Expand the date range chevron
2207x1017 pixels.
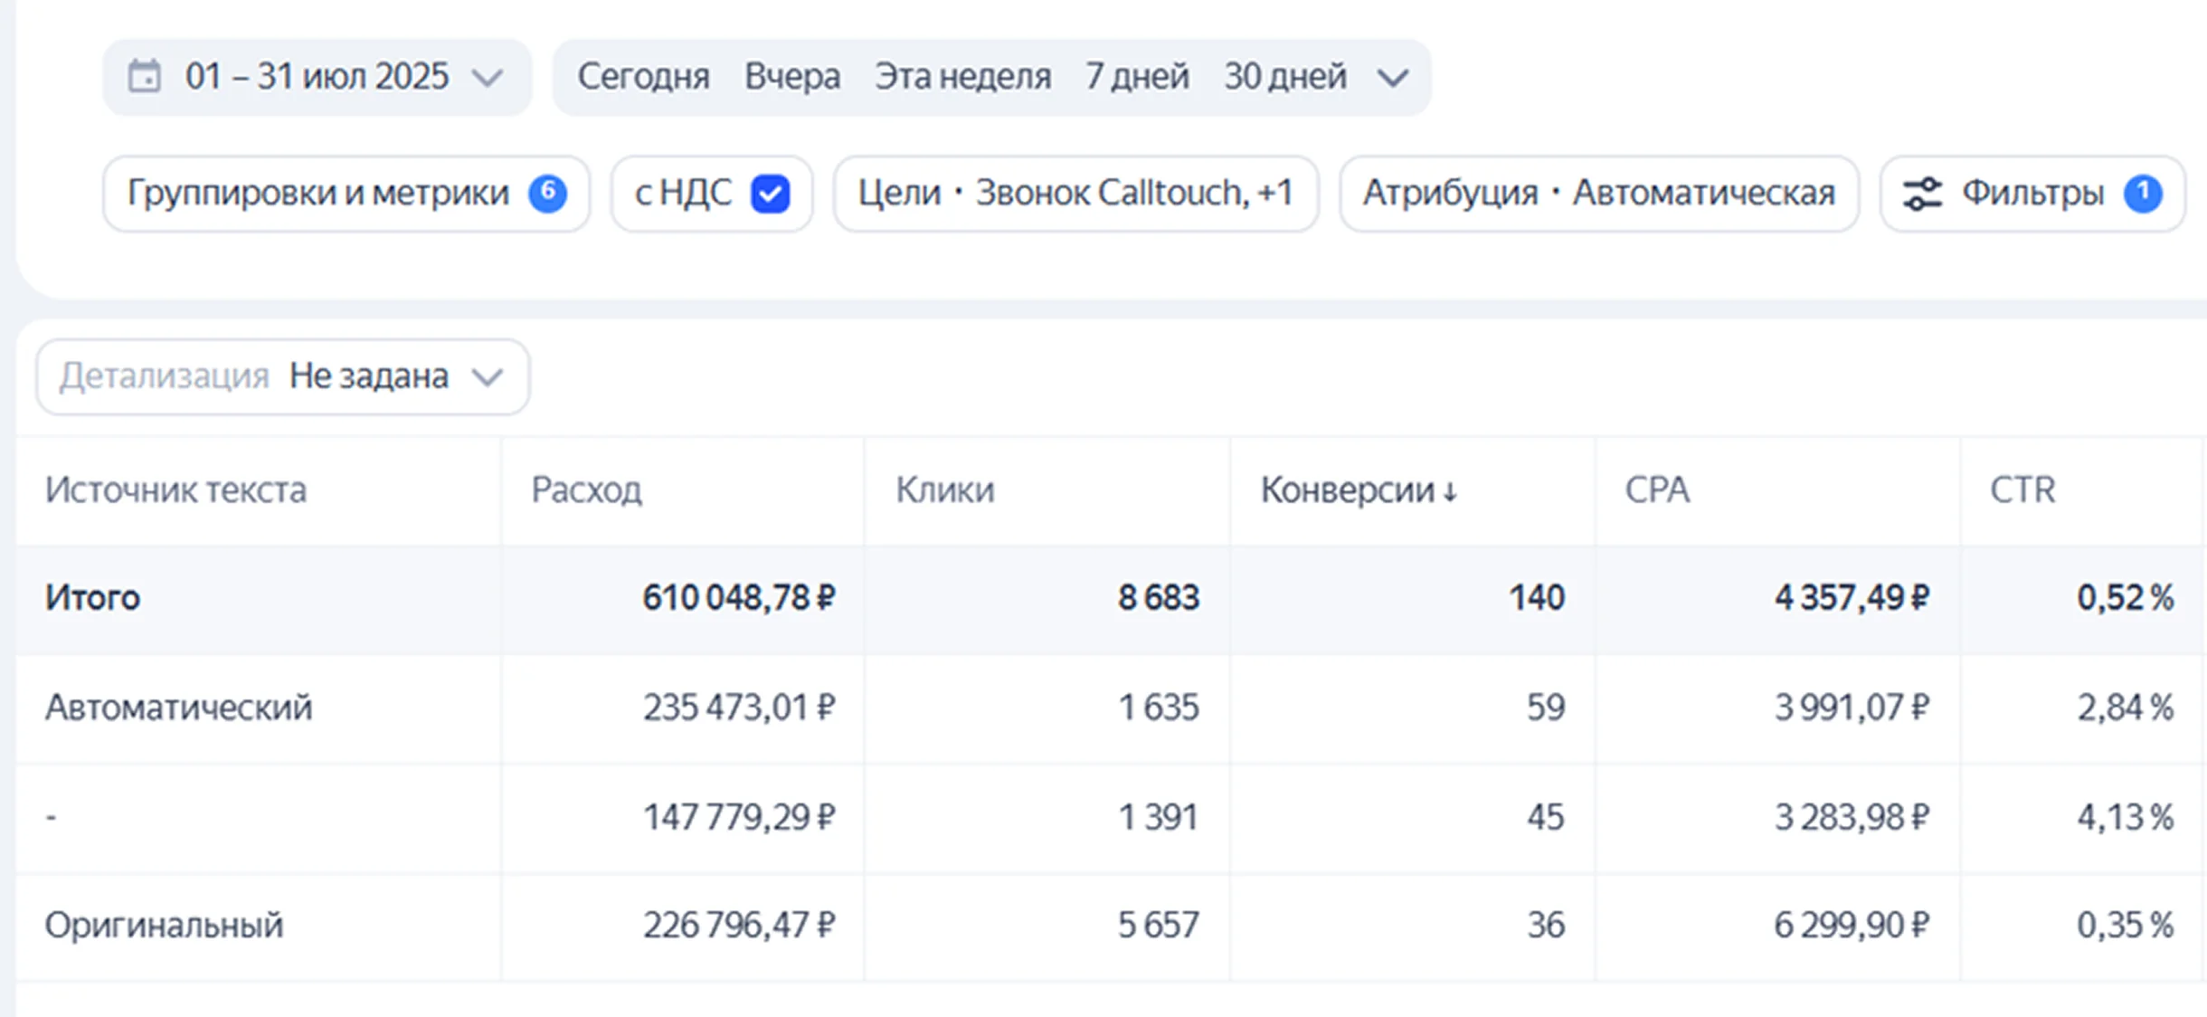[488, 78]
